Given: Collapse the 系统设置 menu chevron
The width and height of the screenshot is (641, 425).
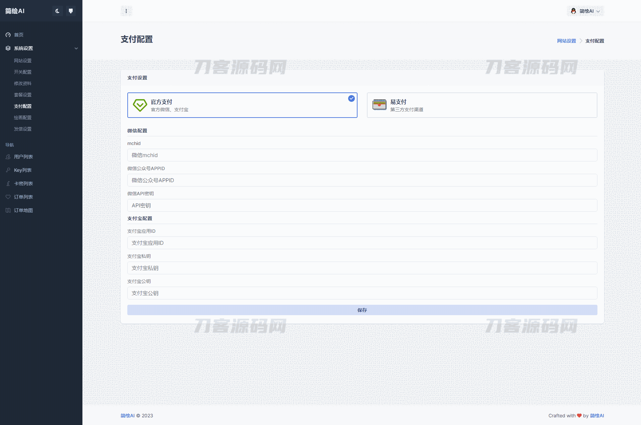Looking at the screenshot, I should point(76,48).
